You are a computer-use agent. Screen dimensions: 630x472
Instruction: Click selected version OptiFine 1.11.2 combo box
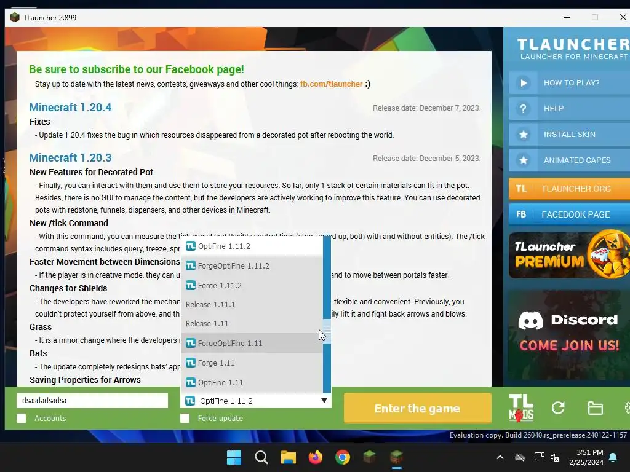coord(256,401)
